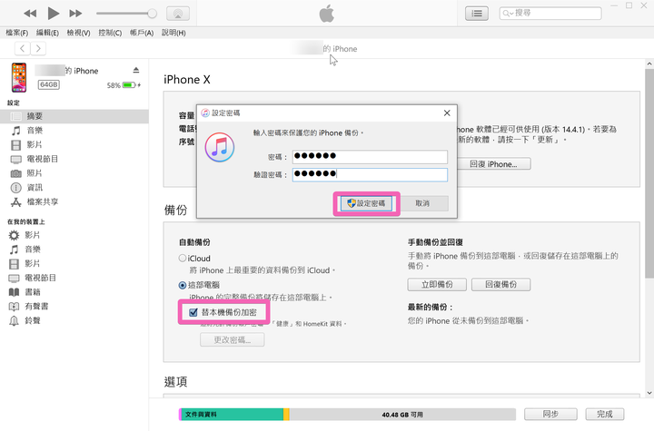
Task: Click the 回復備份 button
Action: (500, 284)
